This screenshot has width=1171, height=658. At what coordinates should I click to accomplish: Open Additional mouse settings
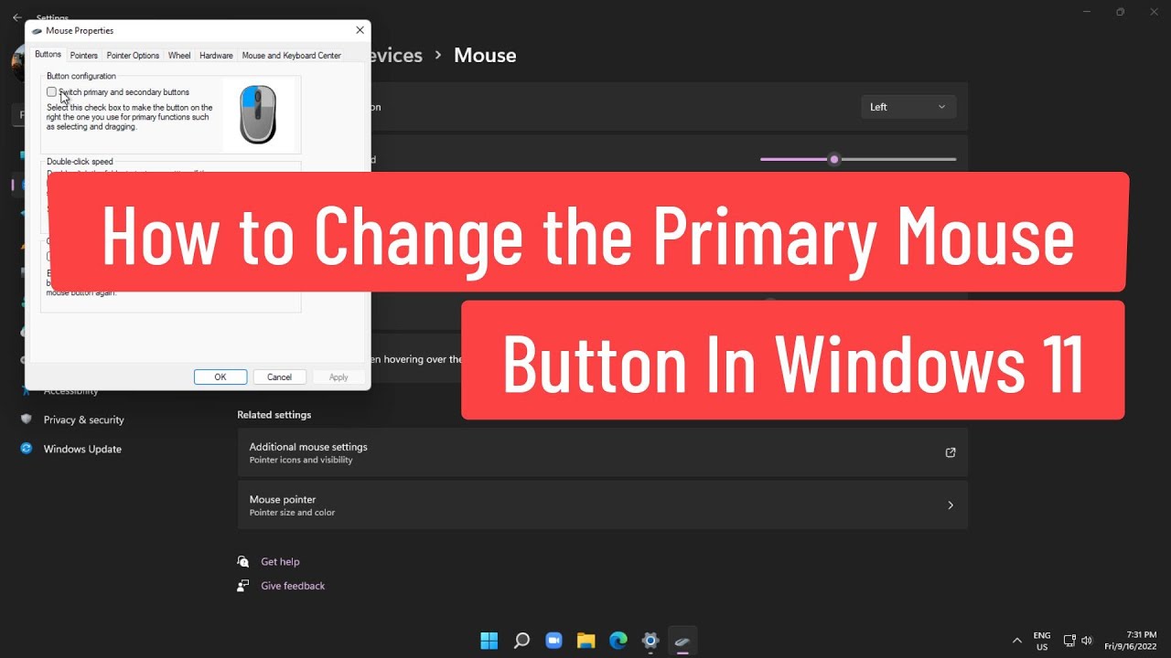[603, 452]
